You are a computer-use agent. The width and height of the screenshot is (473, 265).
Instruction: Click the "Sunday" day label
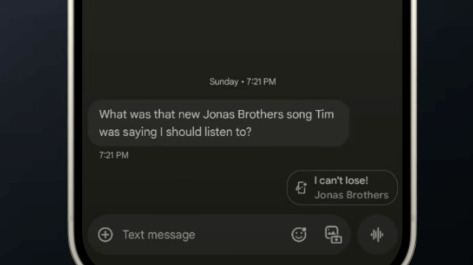pos(224,82)
